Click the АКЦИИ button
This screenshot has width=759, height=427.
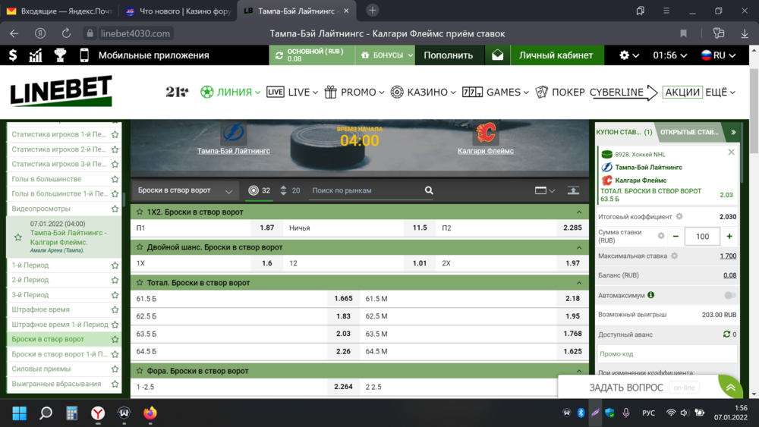click(682, 92)
